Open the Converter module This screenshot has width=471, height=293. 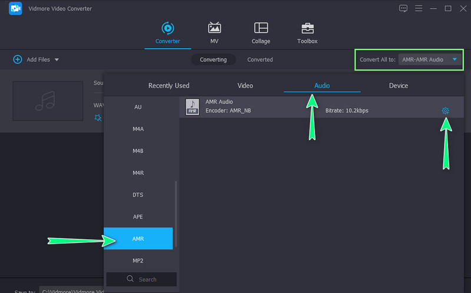click(x=168, y=33)
